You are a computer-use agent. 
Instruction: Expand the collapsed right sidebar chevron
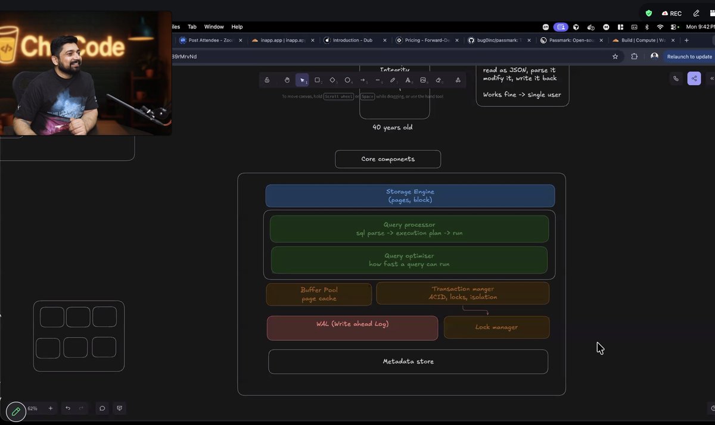[711, 78]
